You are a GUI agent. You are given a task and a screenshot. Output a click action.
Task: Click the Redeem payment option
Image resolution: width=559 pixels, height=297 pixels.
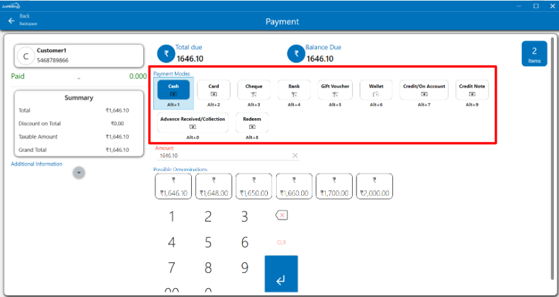pyautogui.click(x=252, y=122)
